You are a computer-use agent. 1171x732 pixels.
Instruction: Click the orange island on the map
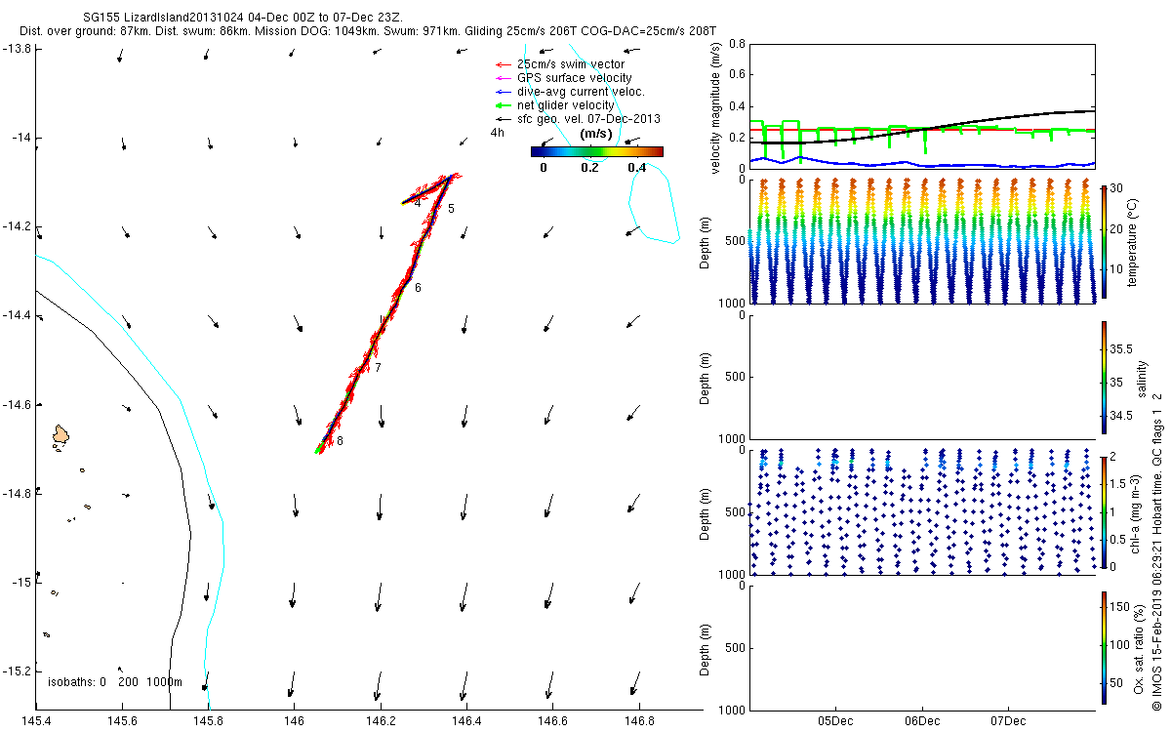coord(61,432)
